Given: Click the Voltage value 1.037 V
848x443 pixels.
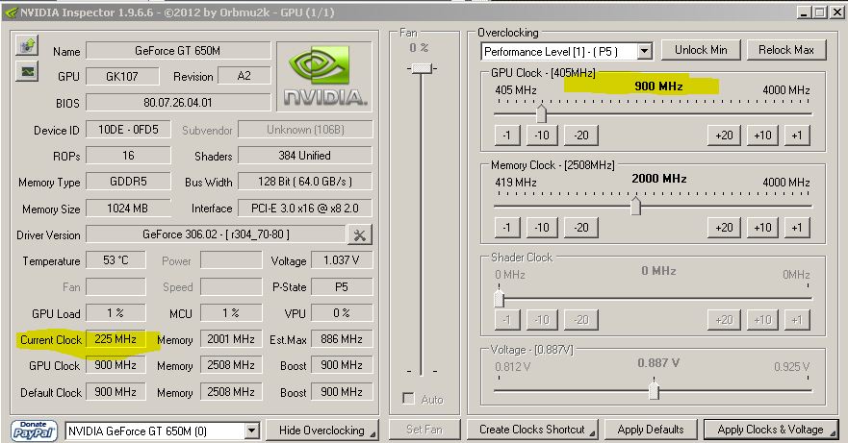Looking at the screenshot, I should click(x=342, y=260).
